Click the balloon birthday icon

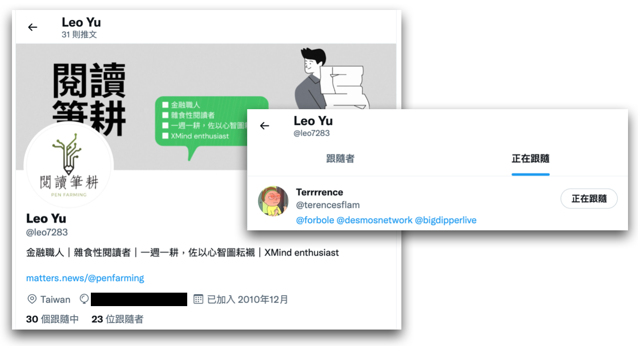(x=84, y=299)
